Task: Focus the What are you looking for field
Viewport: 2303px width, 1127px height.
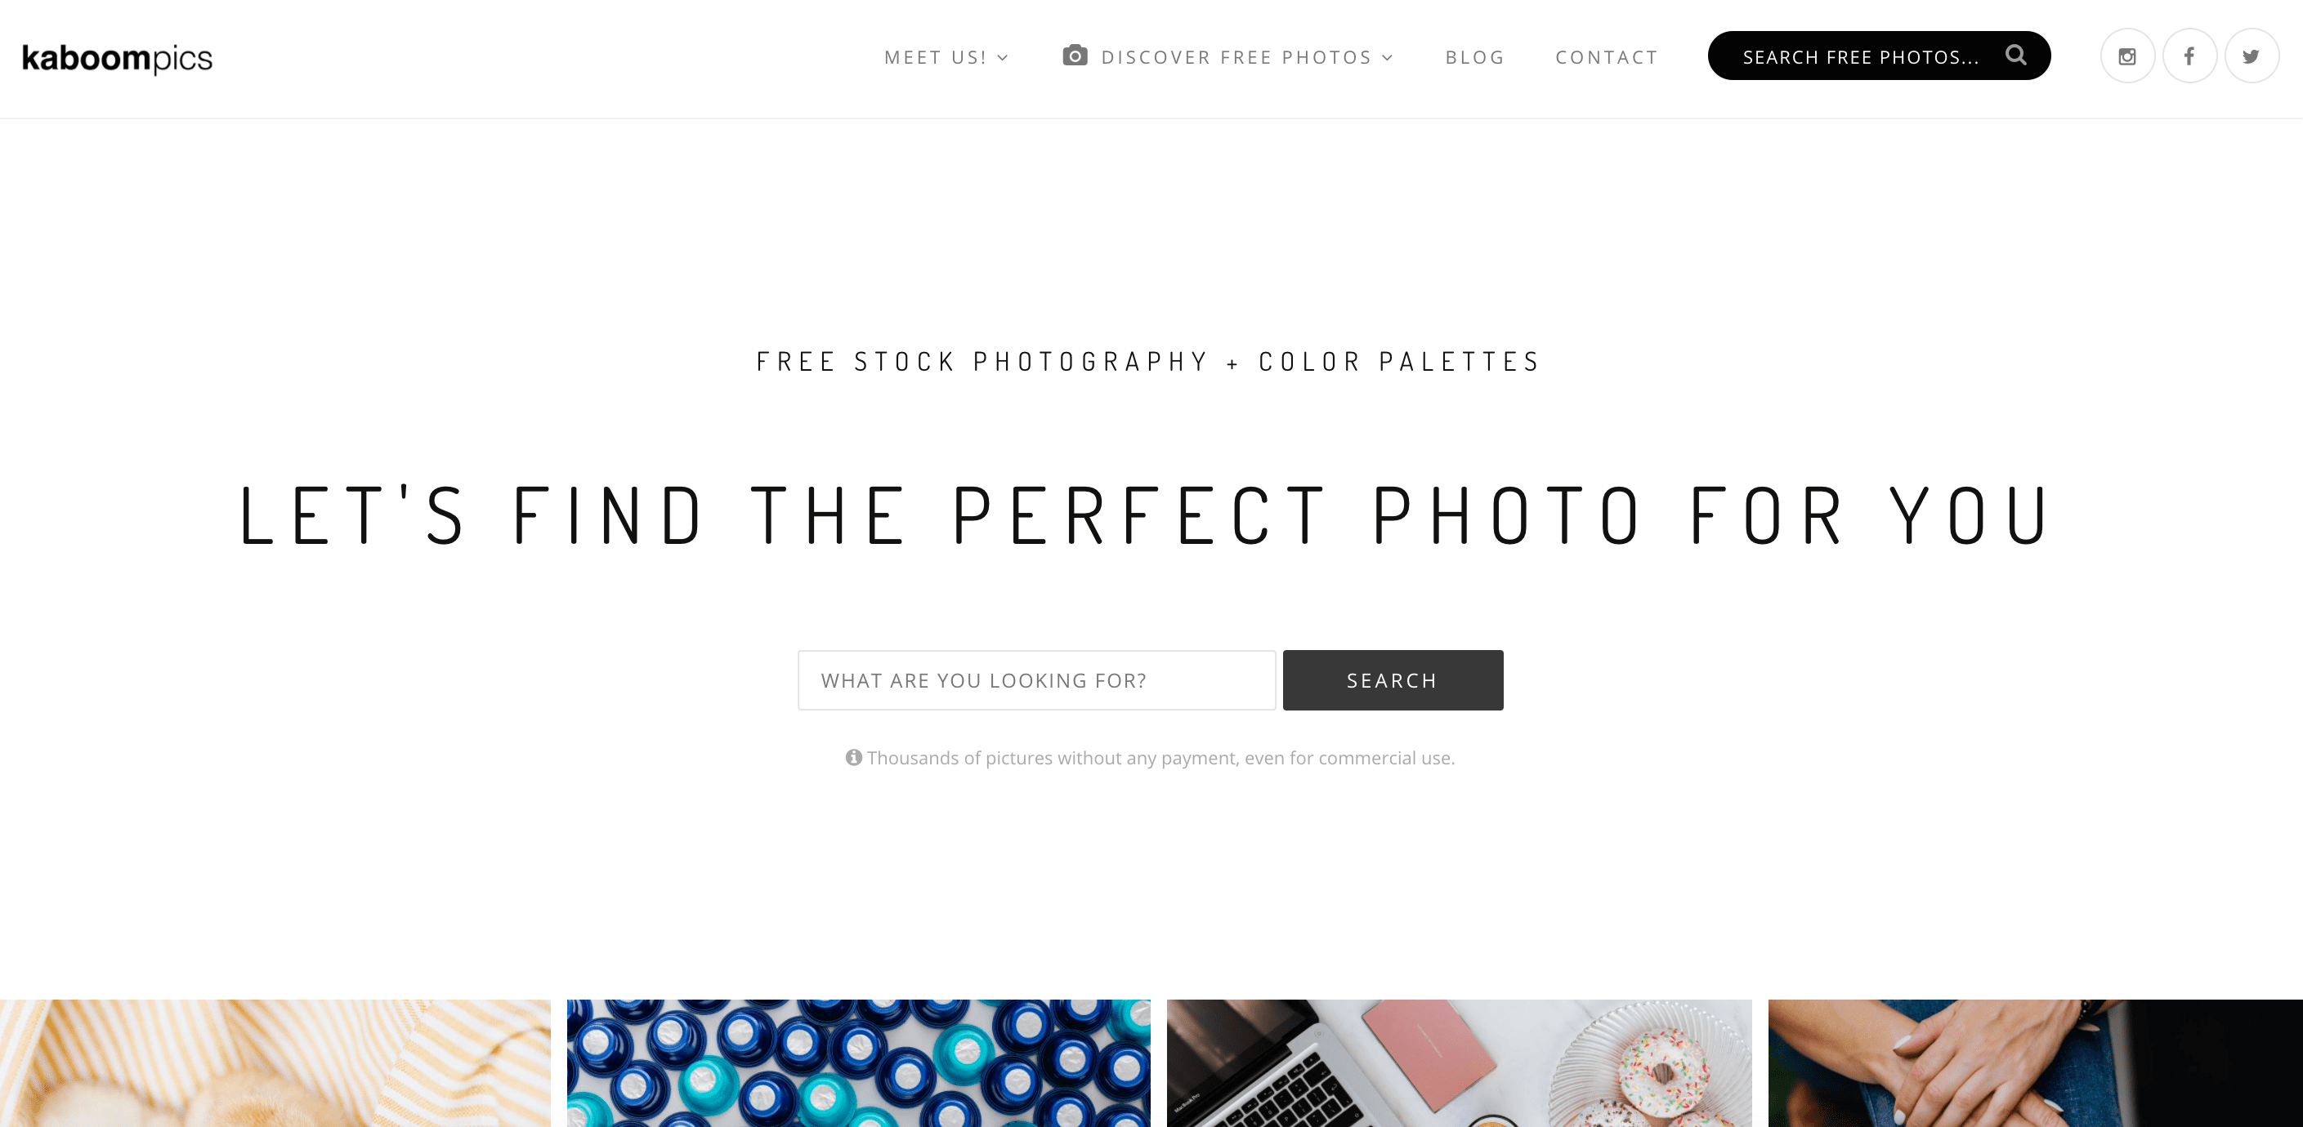Action: (1036, 680)
